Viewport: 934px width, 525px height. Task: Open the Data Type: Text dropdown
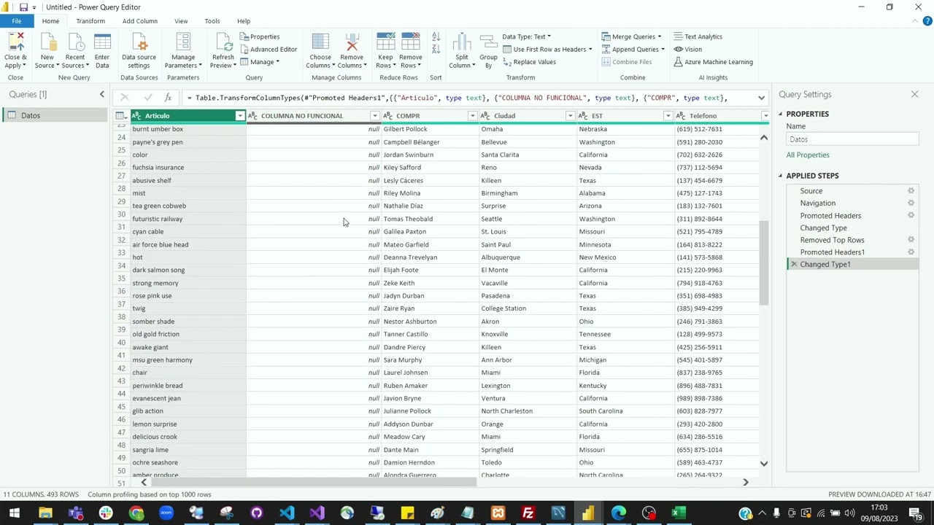point(526,36)
